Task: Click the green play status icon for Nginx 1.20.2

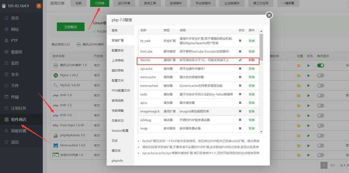Action: (308, 76)
